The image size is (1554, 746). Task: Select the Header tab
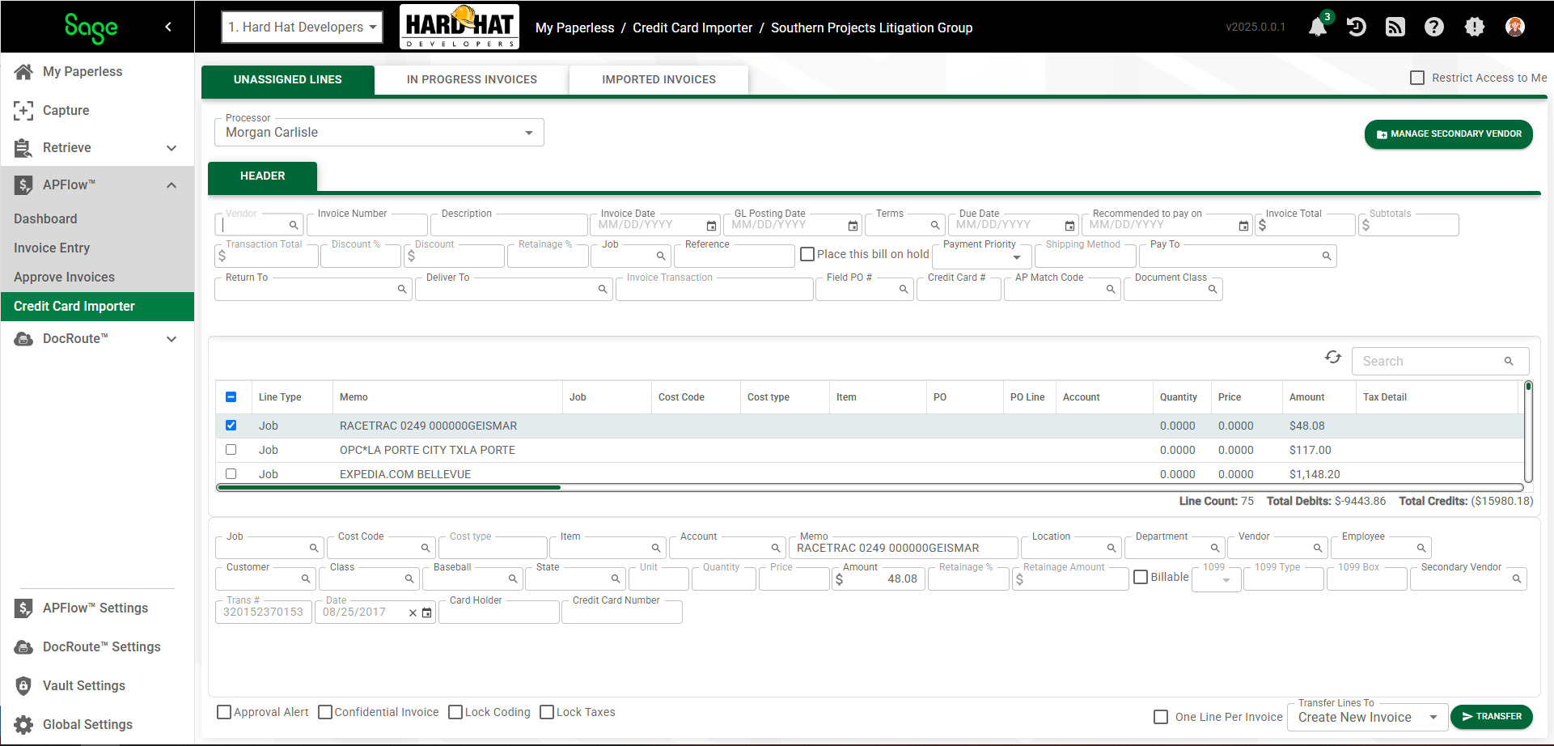(x=263, y=176)
